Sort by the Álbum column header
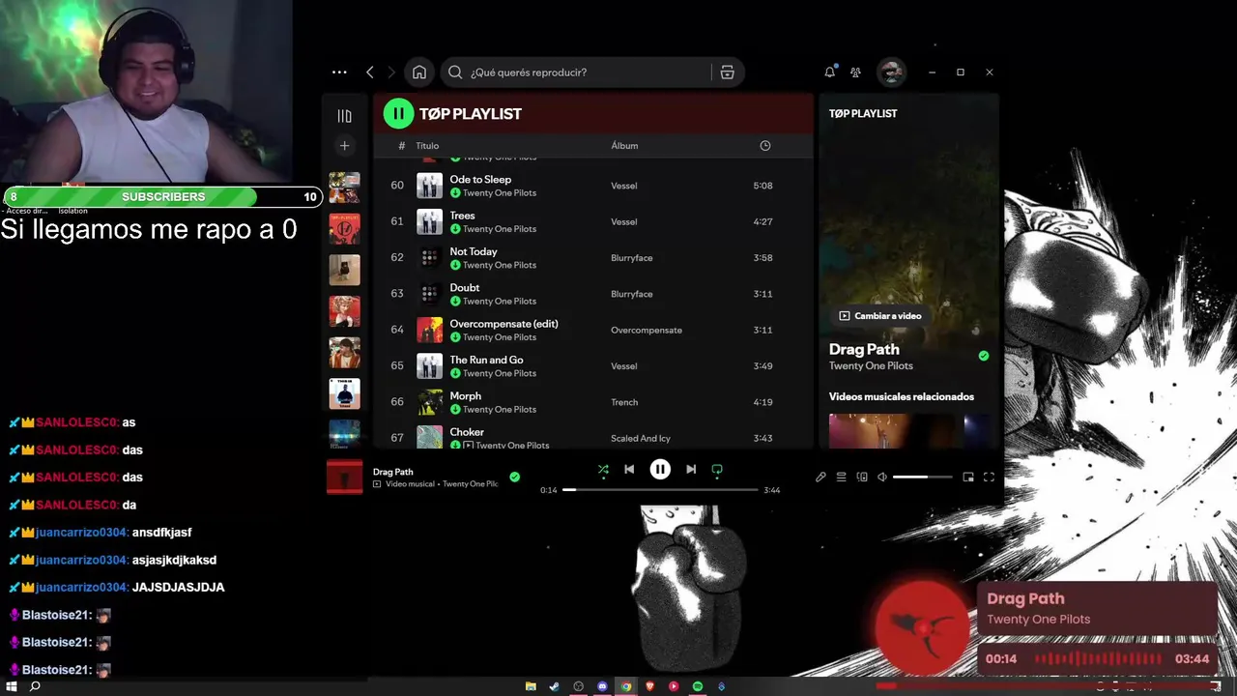The height and width of the screenshot is (696, 1237). pos(624,146)
